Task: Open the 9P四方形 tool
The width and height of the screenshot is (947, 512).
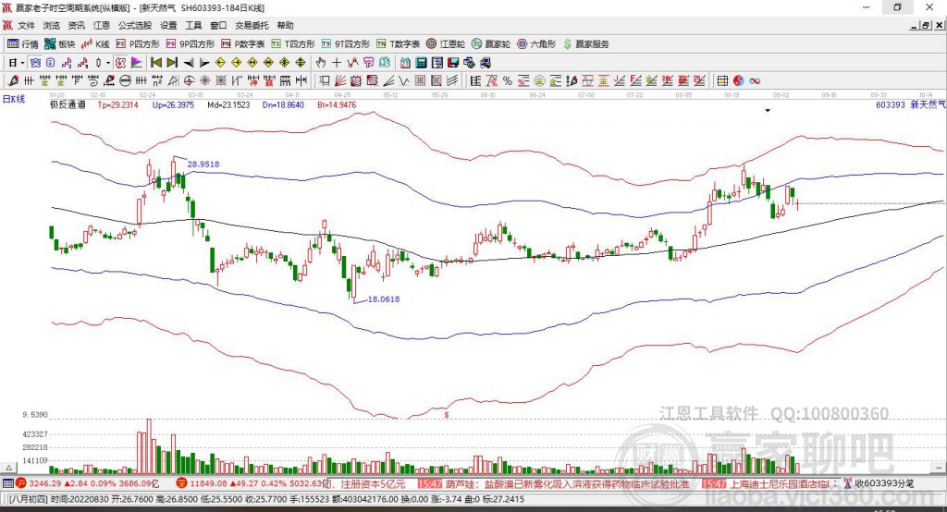Action: [191, 44]
